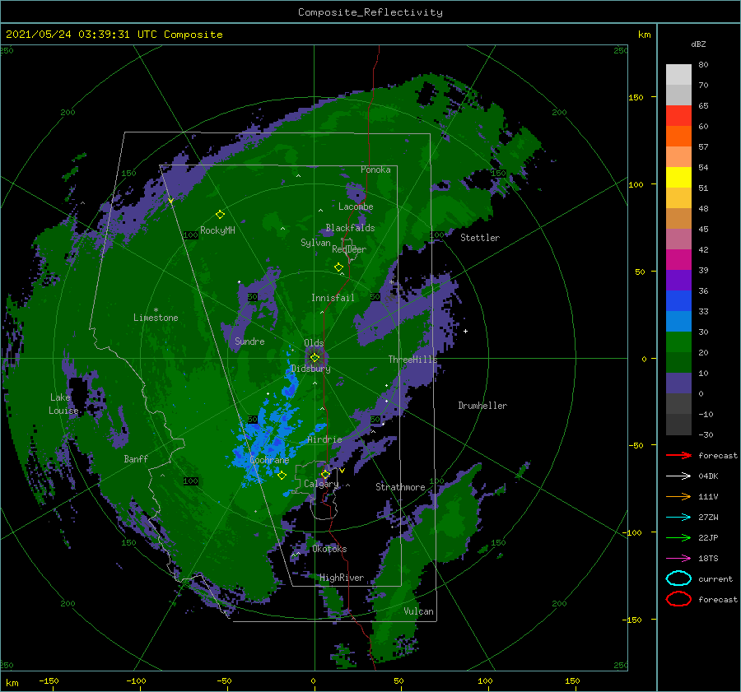The height and width of the screenshot is (692, 741).
Task: Click the 04DK legend label
Action: pos(708,476)
